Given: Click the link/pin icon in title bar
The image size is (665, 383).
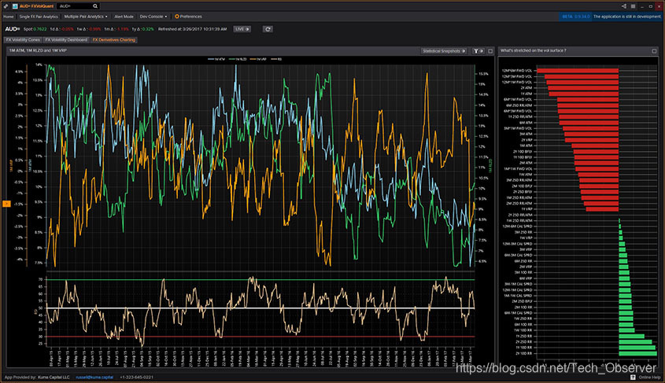Looking at the screenshot, I should click(6, 6).
